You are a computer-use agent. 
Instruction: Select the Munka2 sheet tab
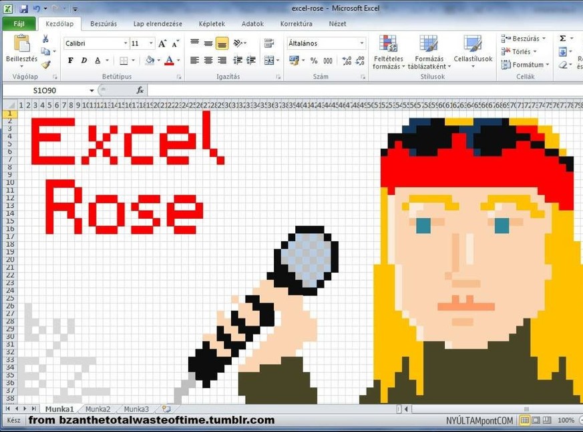98,409
